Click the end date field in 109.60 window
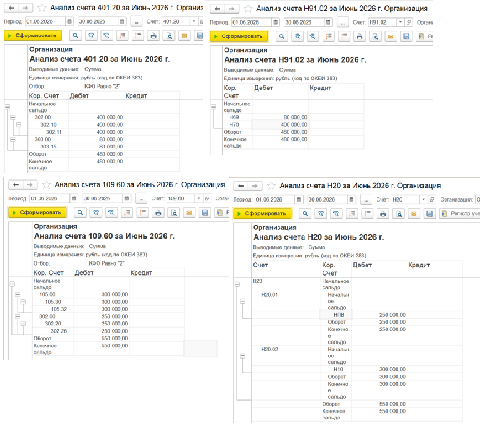Viewport: 480px width, 424px height. (103, 198)
